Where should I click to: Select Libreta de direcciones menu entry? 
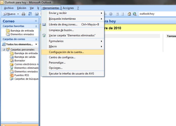73,24
